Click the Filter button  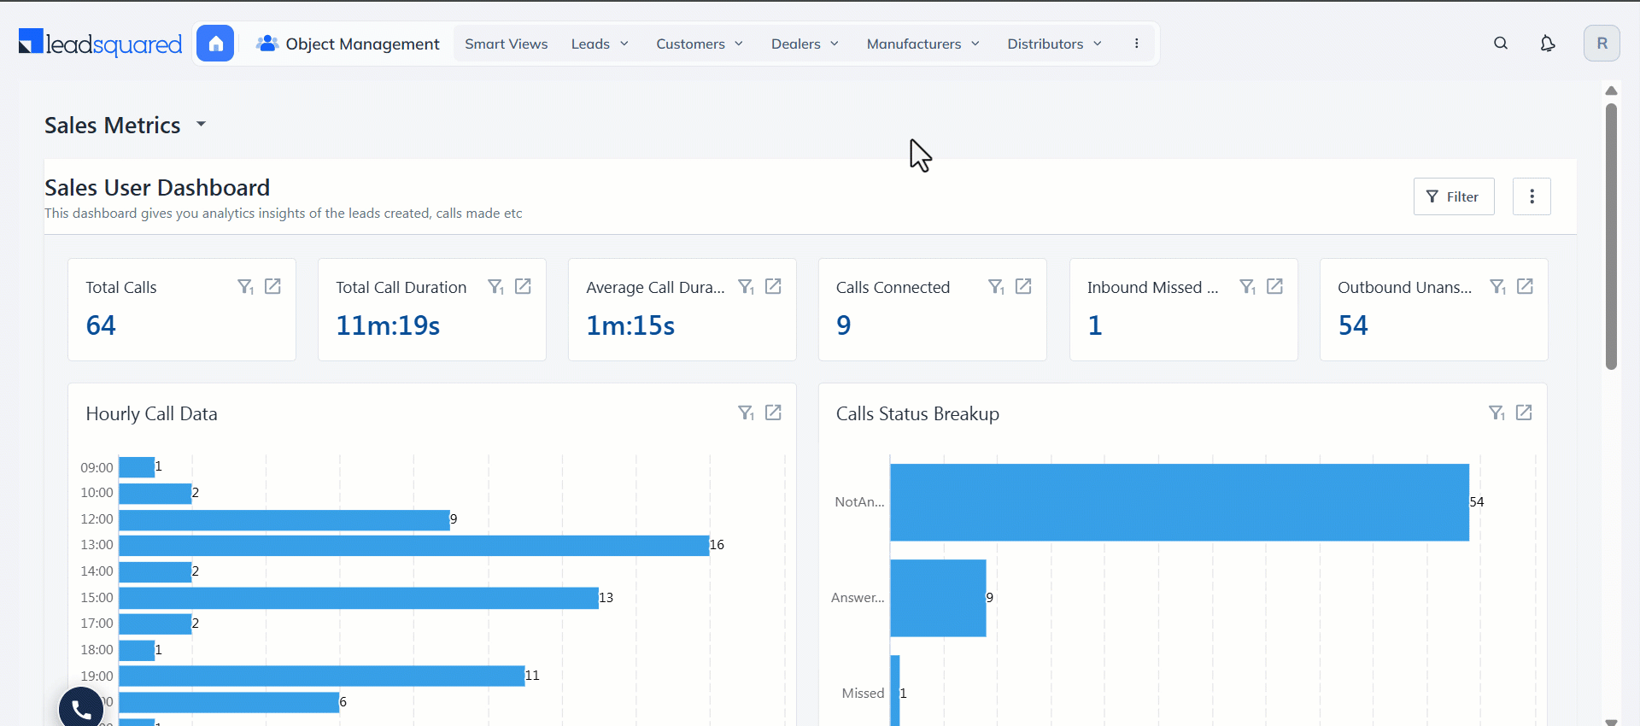[1453, 196]
